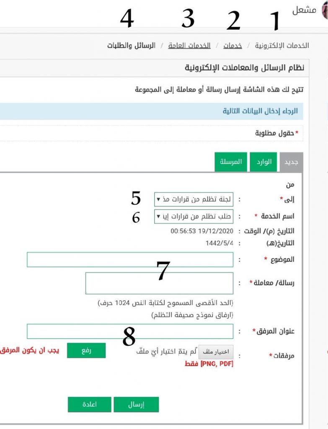The width and height of the screenshot is (328, 429).
Task: Focus the الموضوع subject input field
Action: pyautogui.click(x=130, y=260)
